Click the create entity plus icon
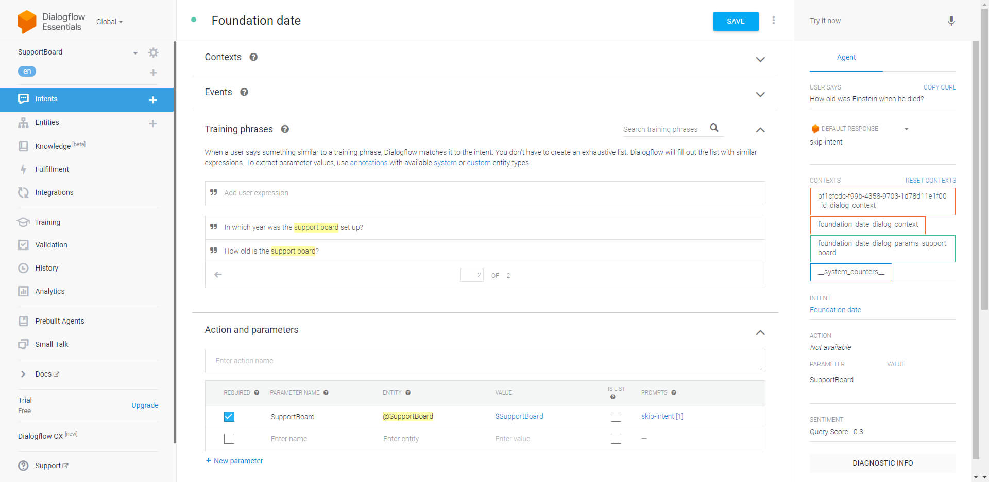Screen dimensions: 989x482 coord(152,123)
